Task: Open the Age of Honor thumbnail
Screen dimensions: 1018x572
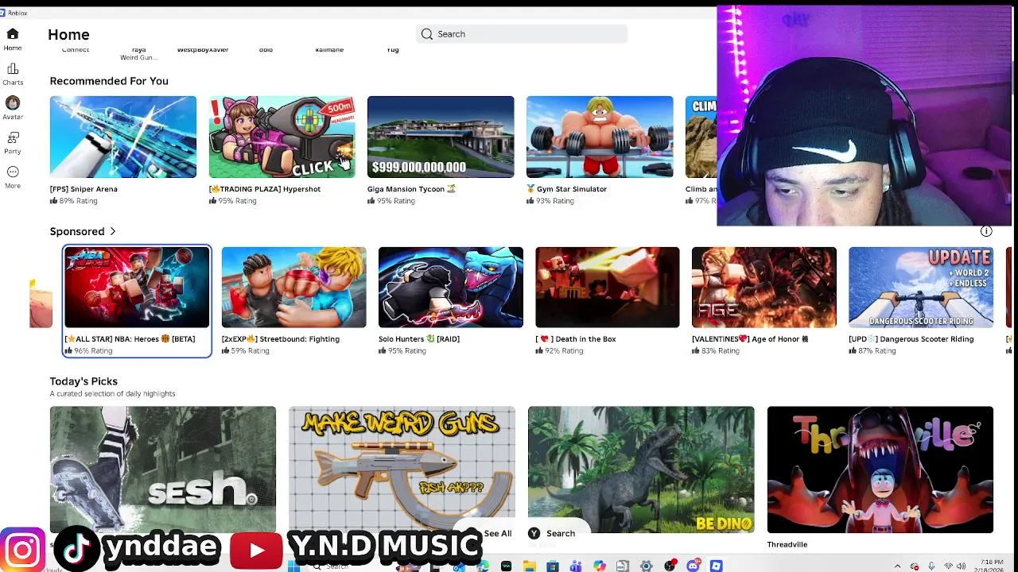Action: [764, 288]
